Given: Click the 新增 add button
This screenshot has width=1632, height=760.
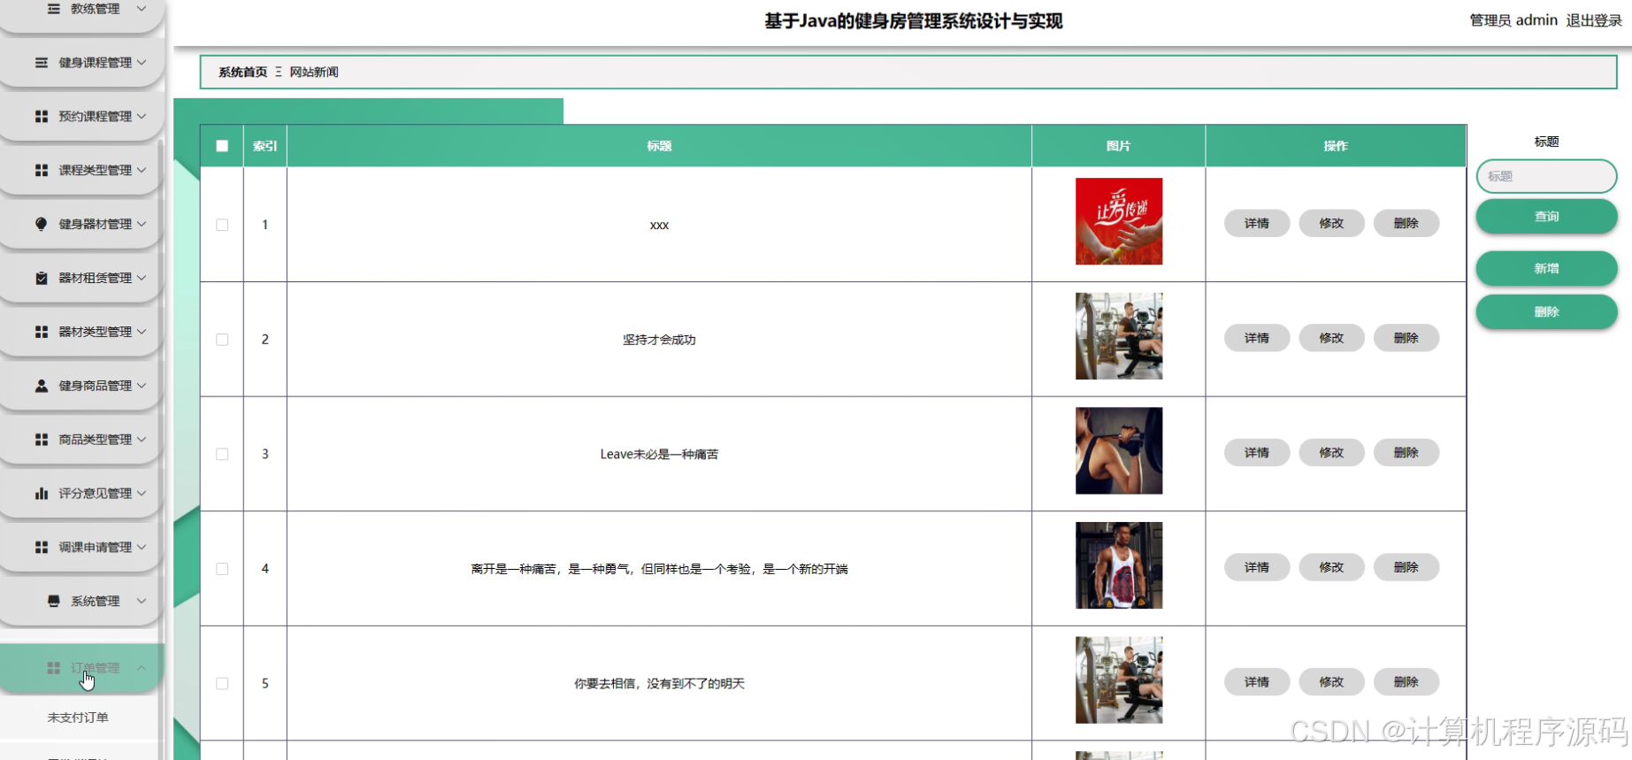Looking at the screenshot, I should pyautogui.click(x=1546, y=268).
